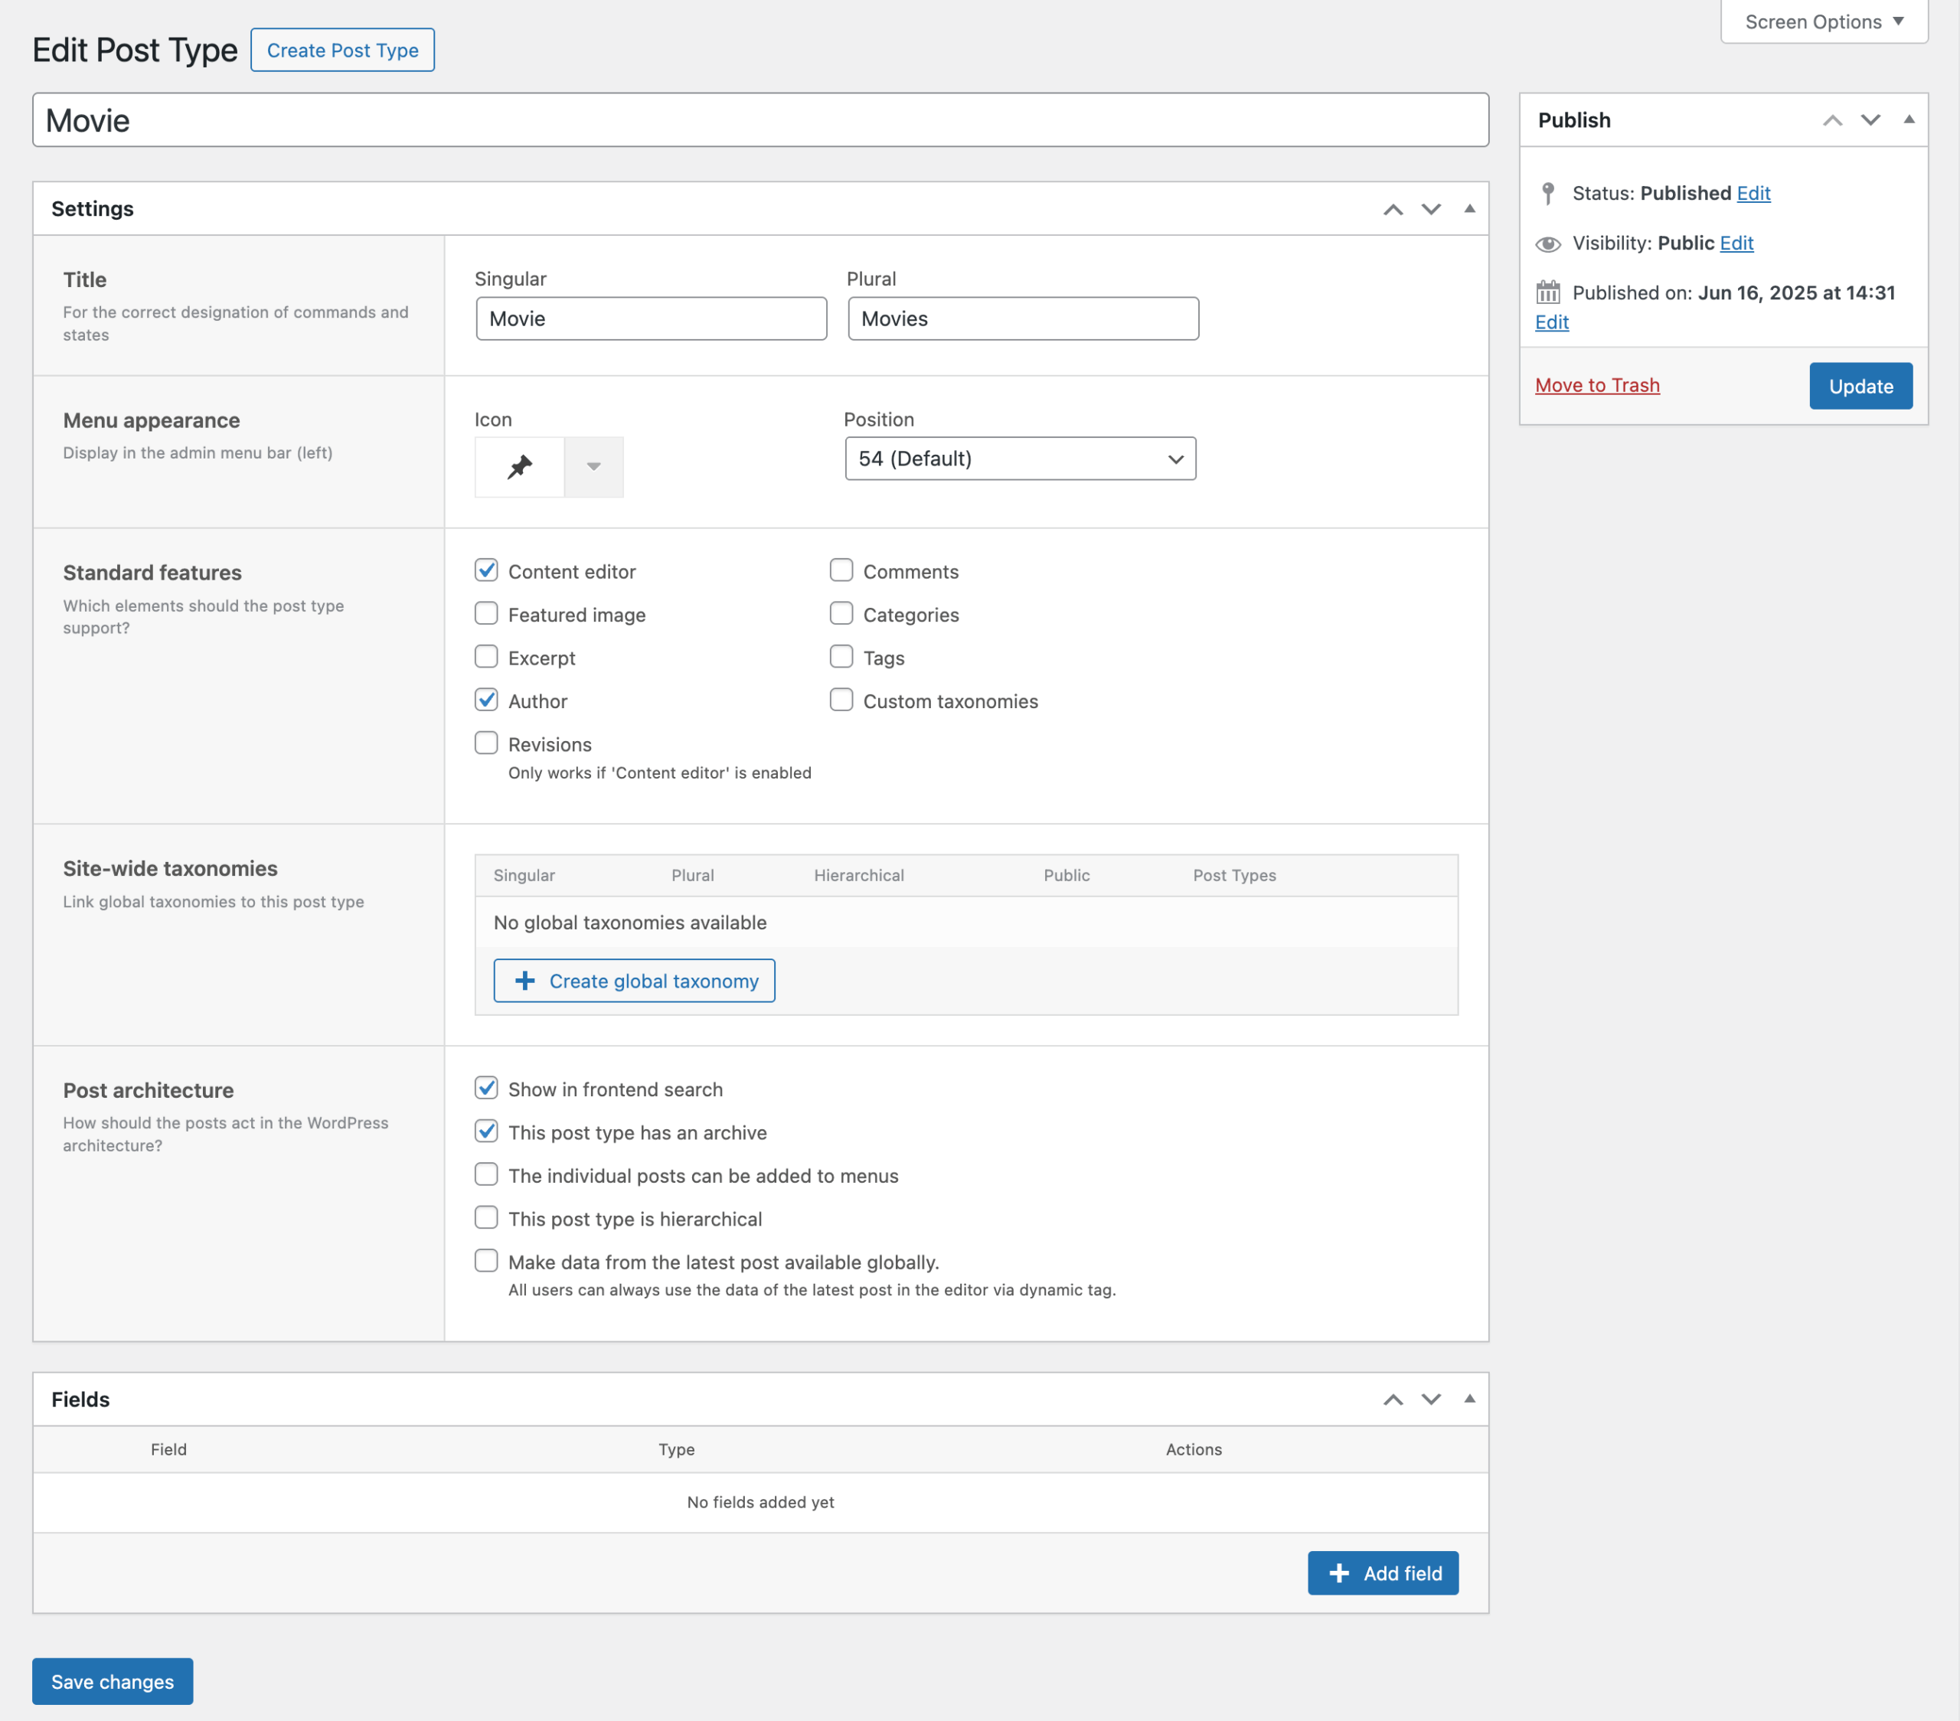Open the icon picker dropdown arrow
Viewport: 1960px width, 1721px height.
coord(595,467)
